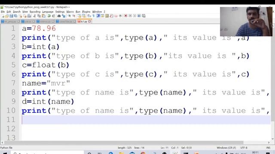Open the ? help menu
The width and height of the screenshot is (275, 154).
pyautogui.click(x=104, y=12)
